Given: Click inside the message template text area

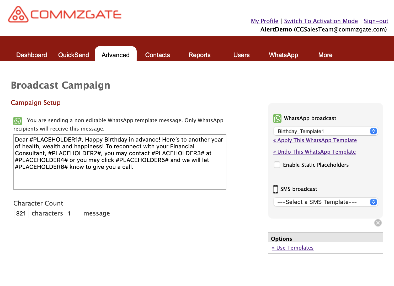Looking at the screenshot, I should (120, 162).
